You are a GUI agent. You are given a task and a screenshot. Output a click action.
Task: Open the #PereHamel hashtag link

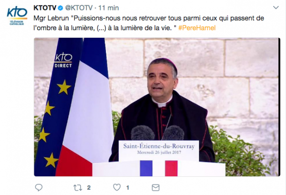[x=197, y=28]
